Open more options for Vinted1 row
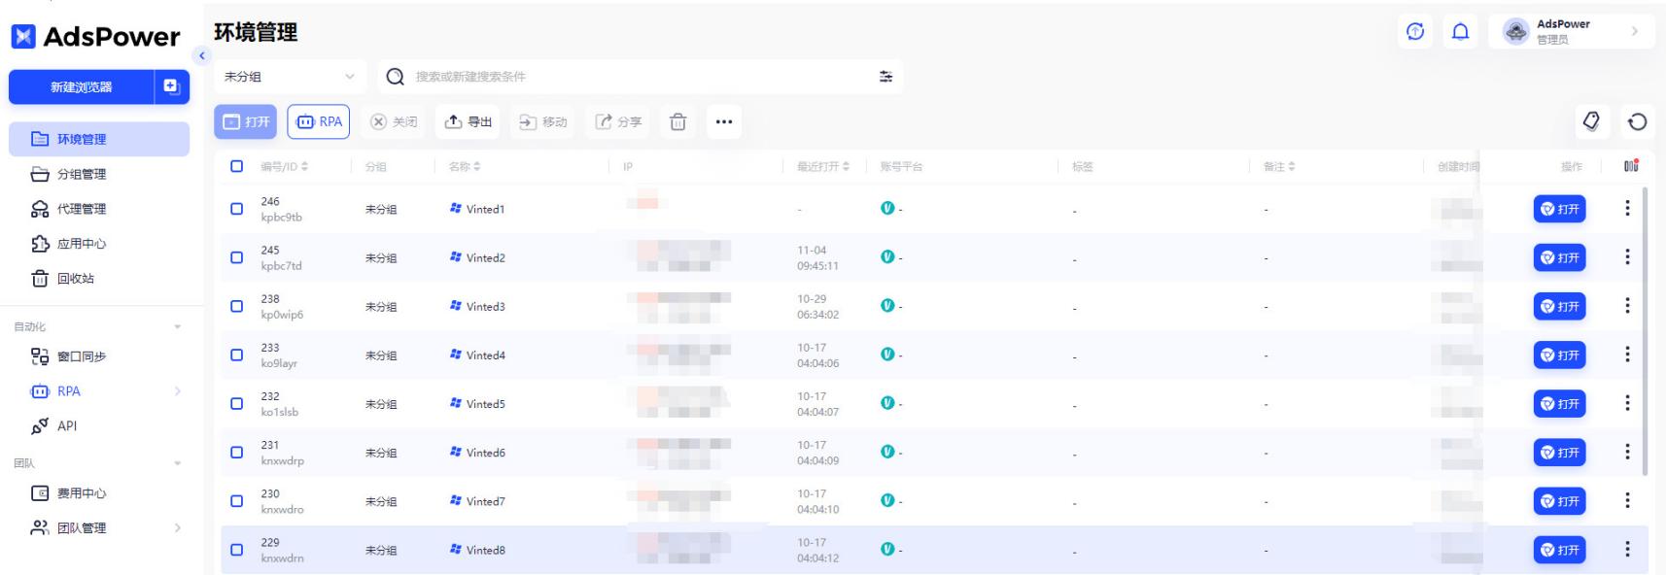The height and width of the screenshot is (575, 1666). (x=1627, y=209)
